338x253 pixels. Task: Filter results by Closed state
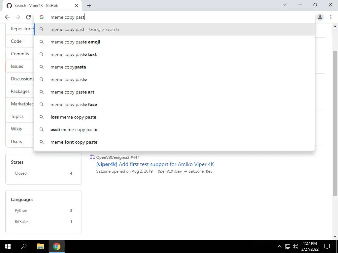click(x=44, y=173)
